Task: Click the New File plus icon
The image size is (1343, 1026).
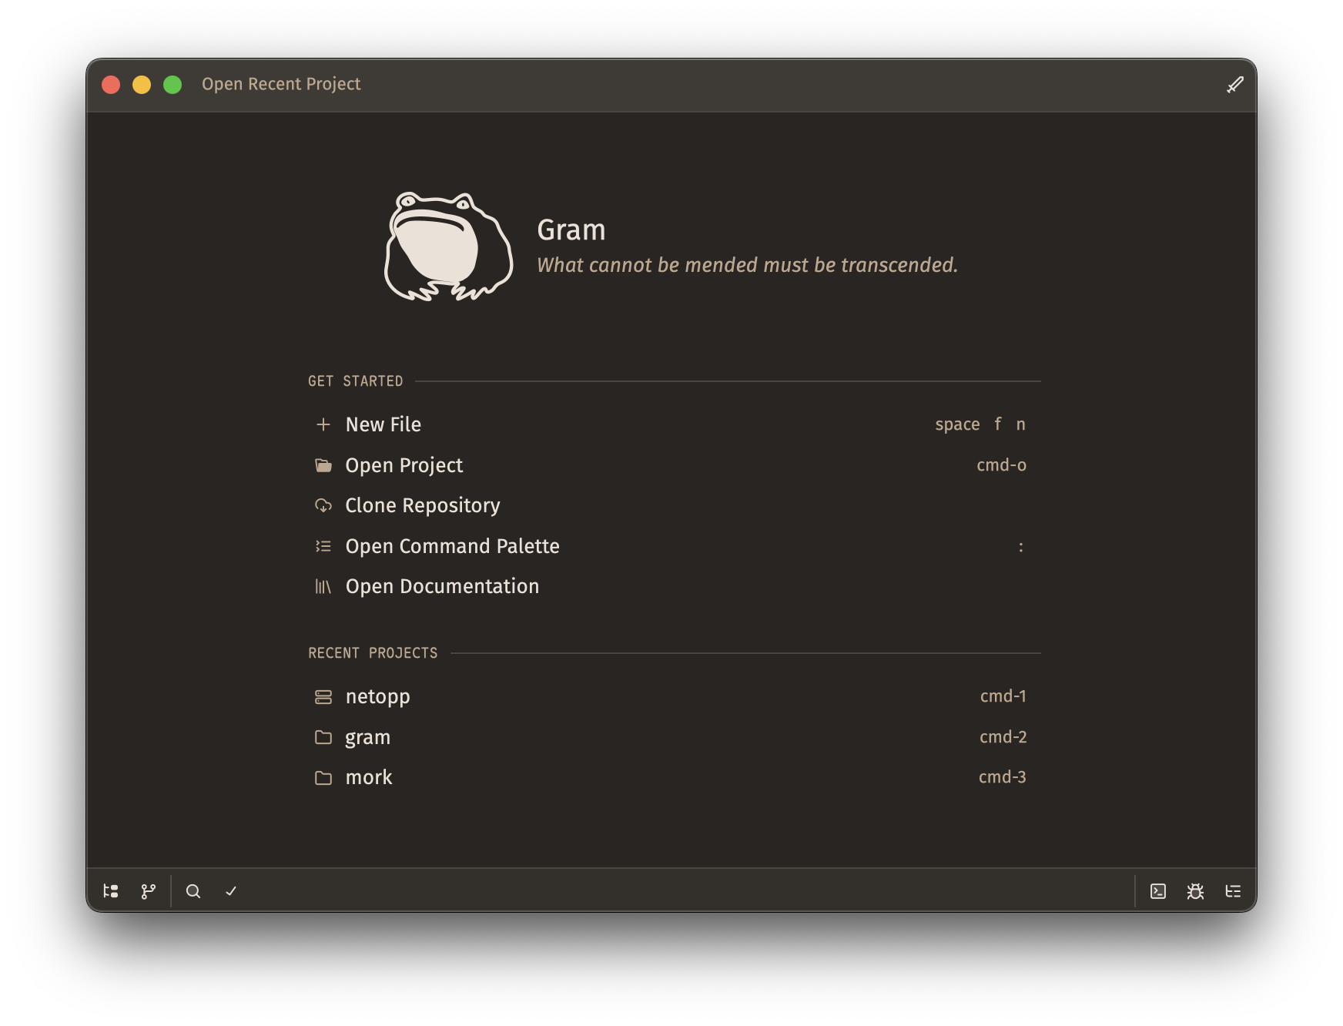Action: click(322, 424)
